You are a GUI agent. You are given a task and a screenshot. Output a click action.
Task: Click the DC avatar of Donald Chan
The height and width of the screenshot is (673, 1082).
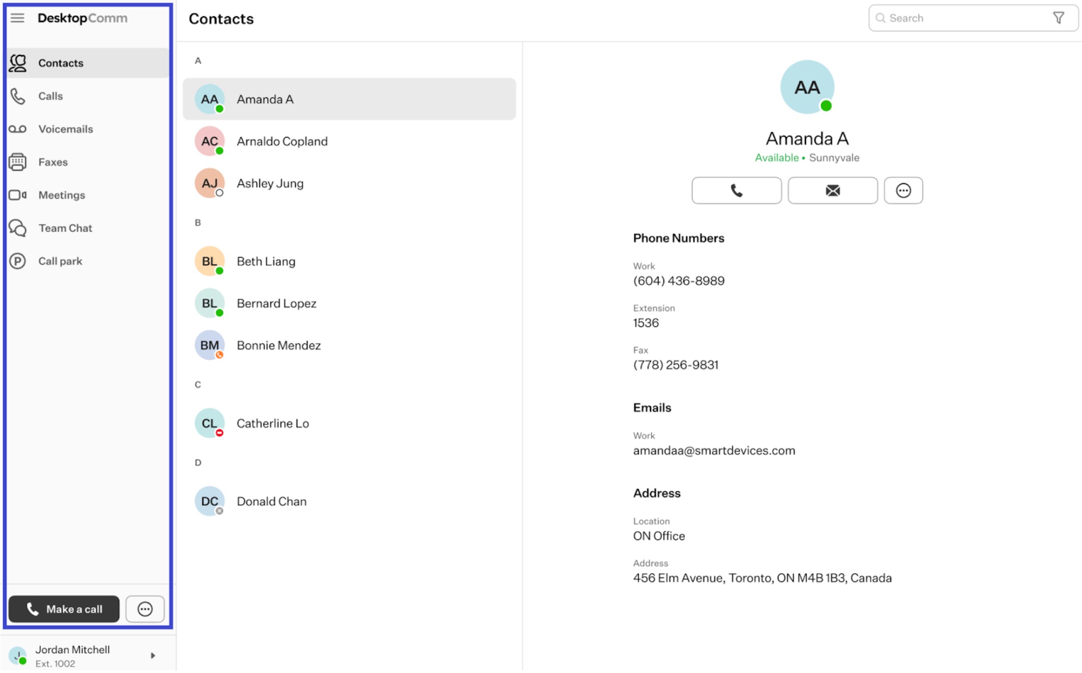pyautogui.click(x=209, y=502)
